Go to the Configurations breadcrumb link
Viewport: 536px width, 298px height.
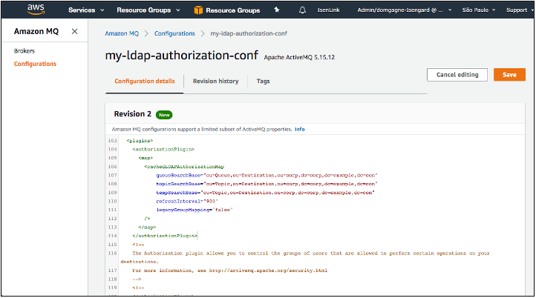174,33
